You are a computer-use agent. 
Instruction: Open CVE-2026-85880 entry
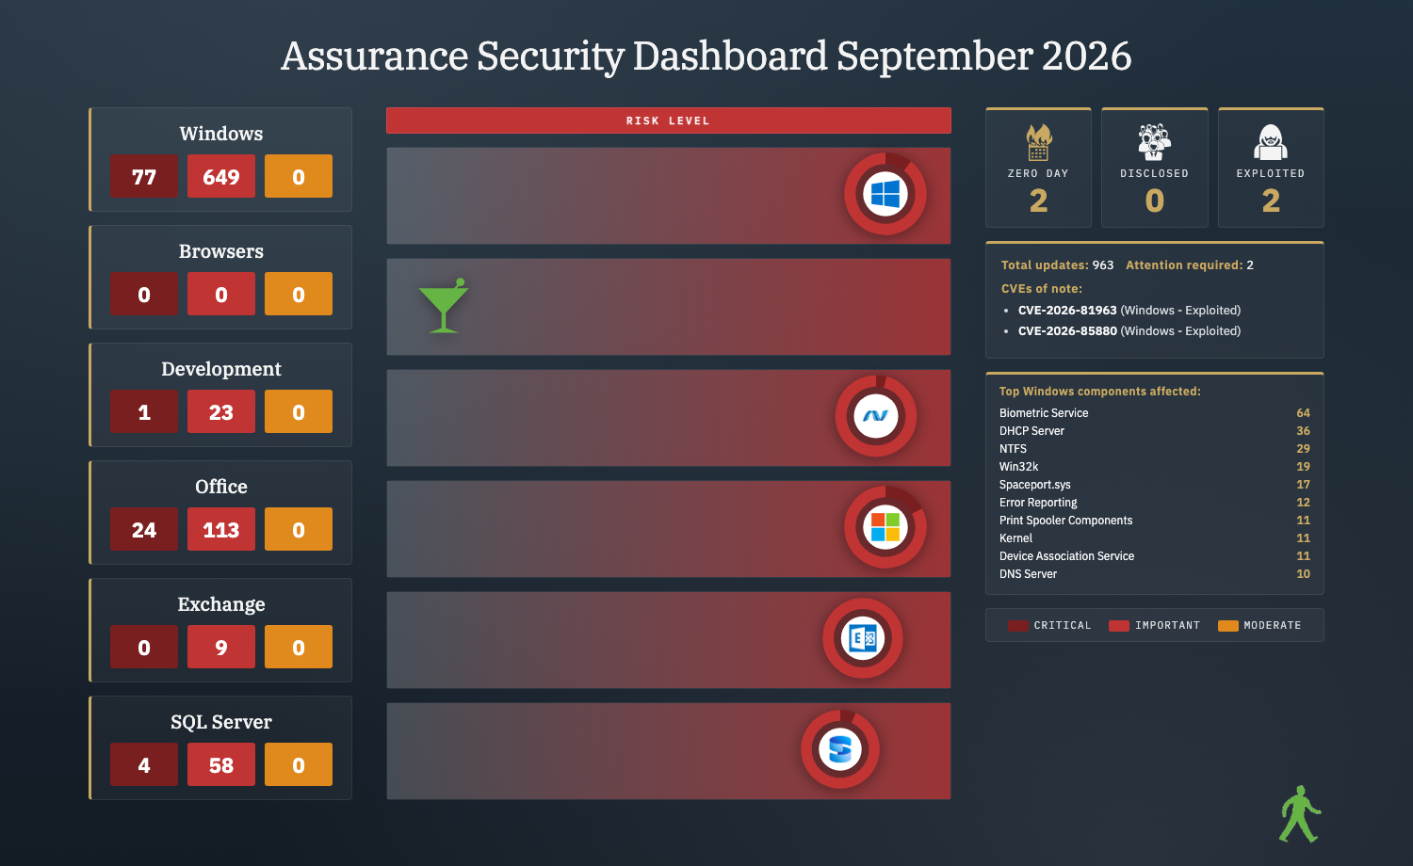[x=1129, y=330]
